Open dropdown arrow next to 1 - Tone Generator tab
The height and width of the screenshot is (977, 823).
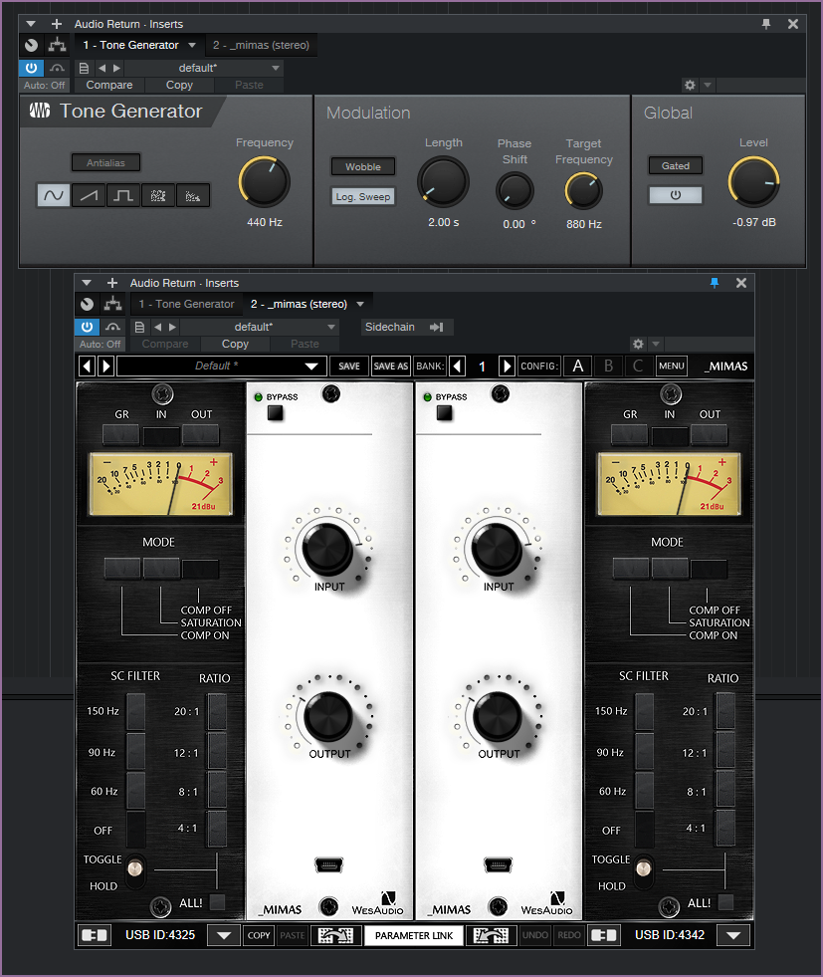coord(192,45)
